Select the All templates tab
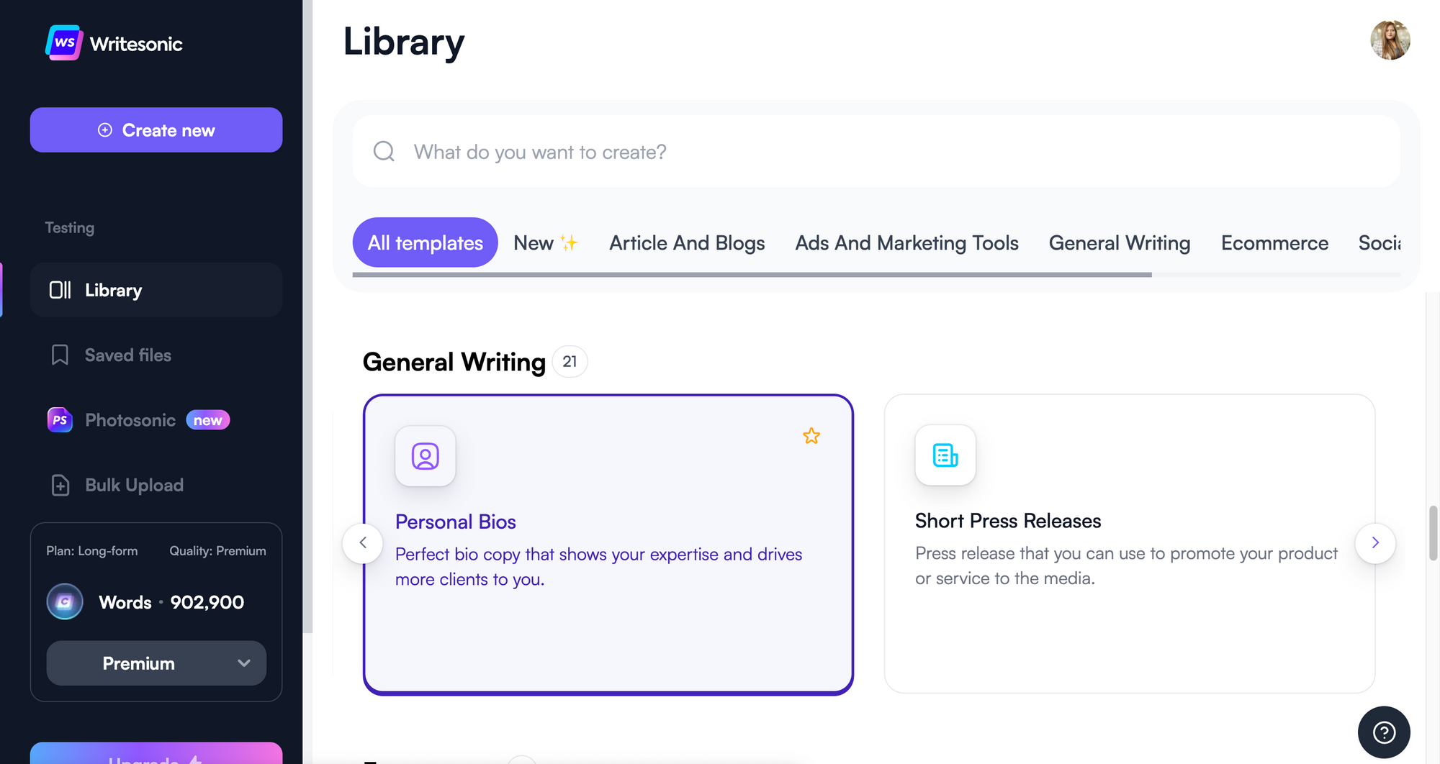The image size is (1440, 764). 425,243
